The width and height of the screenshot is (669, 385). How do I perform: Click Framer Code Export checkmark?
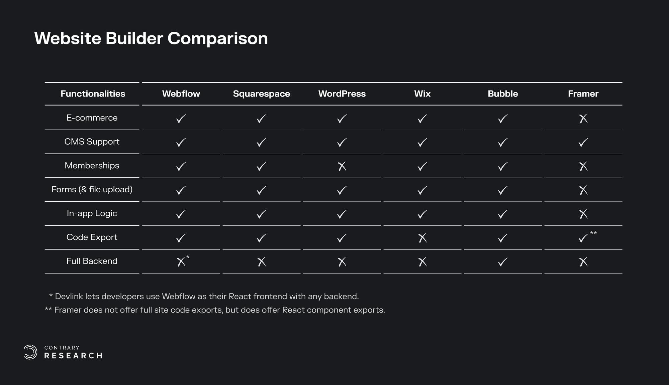tap(583, 238)
